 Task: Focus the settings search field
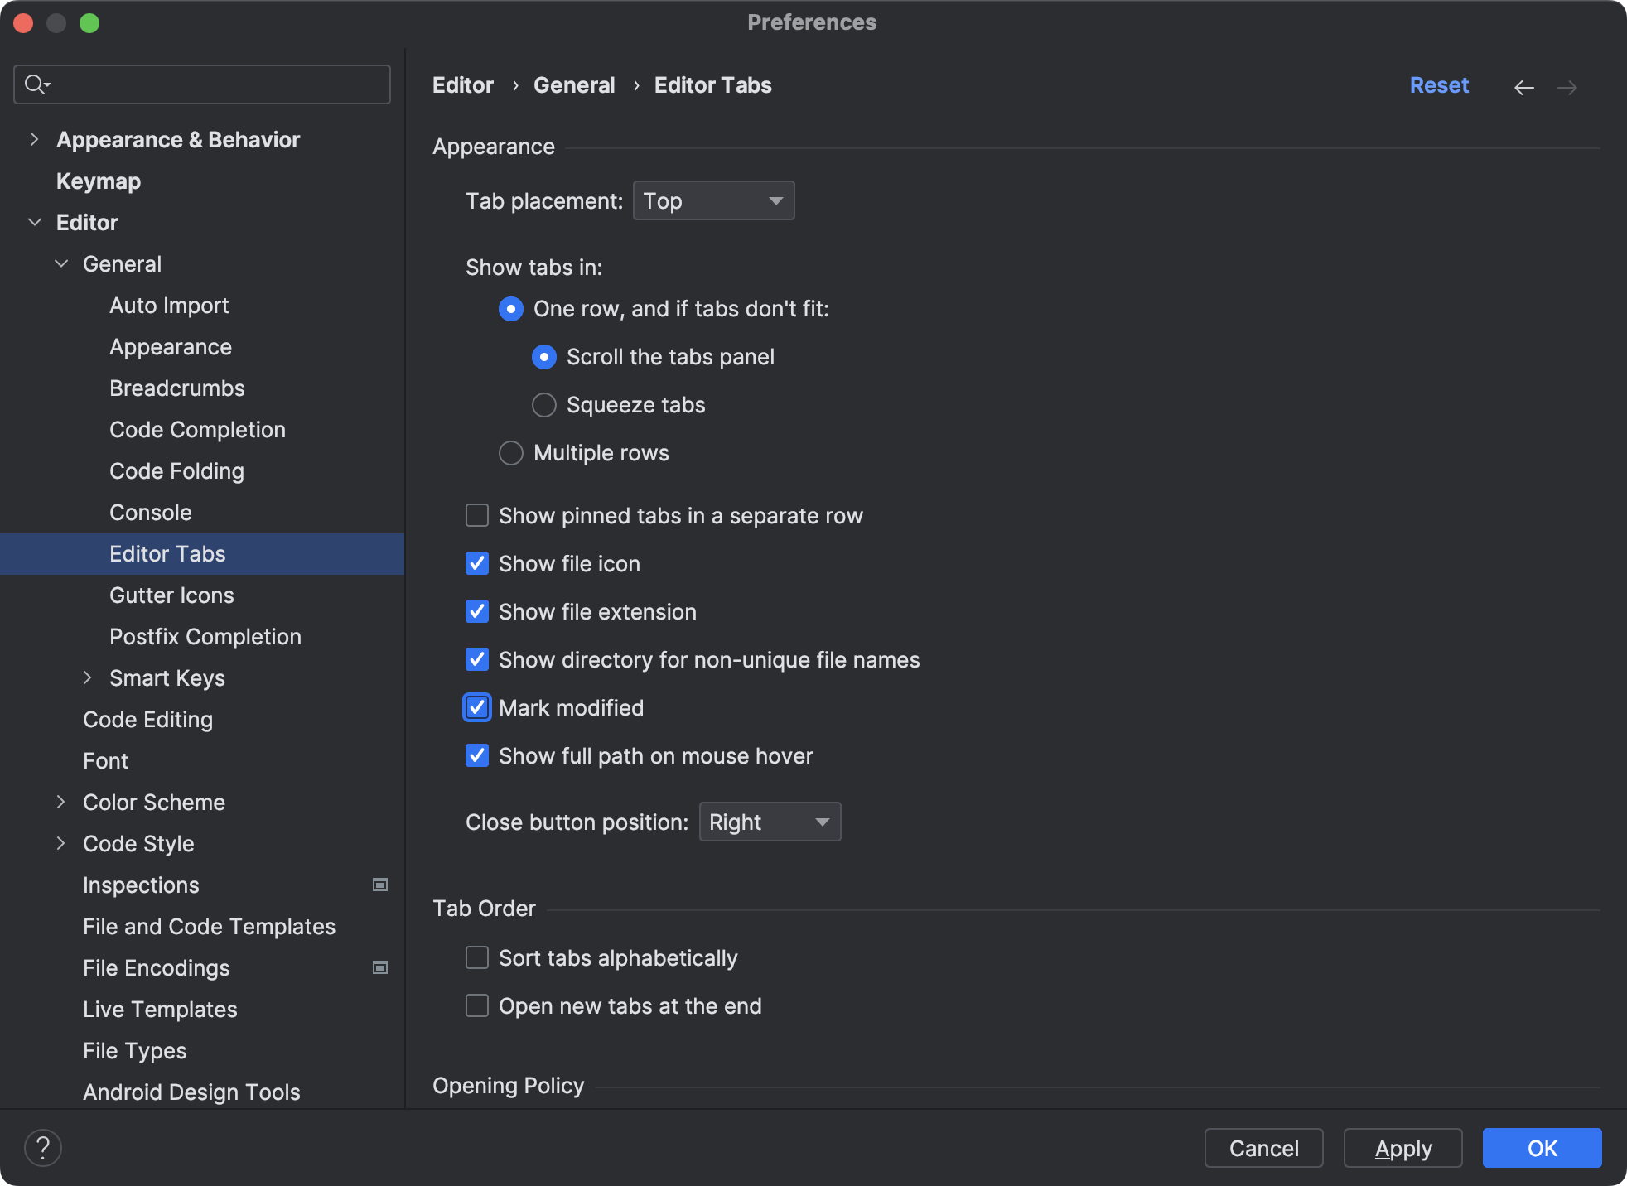pos(215,84)
